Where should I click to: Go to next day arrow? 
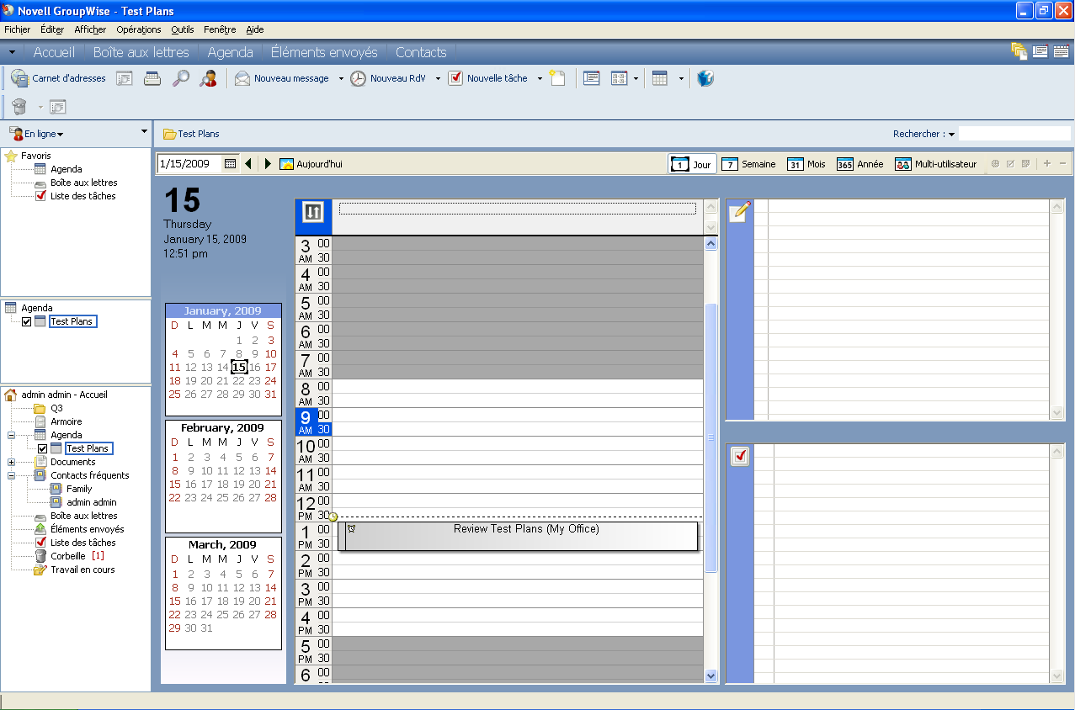coord(268,164)
